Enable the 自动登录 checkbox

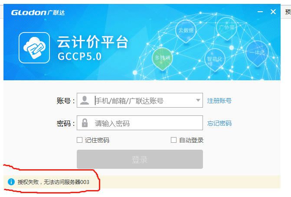[x=174, y=140]
